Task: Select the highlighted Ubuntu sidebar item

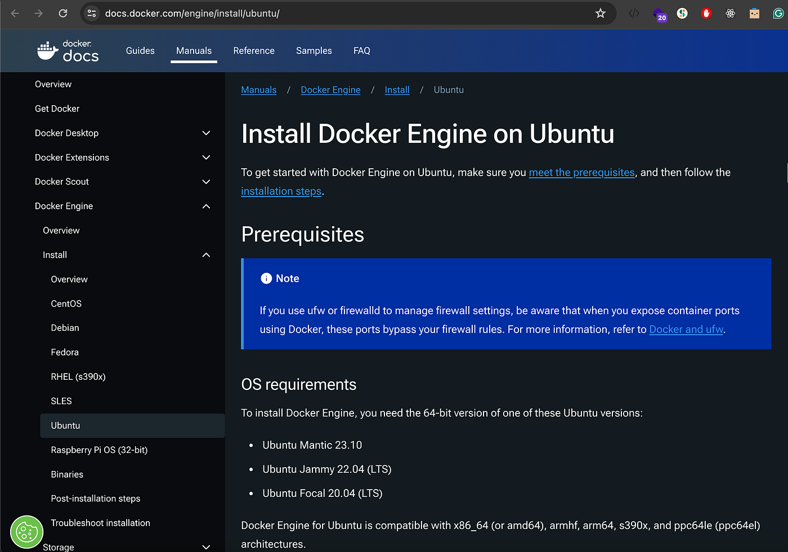Action: click(x=132, y=425)
